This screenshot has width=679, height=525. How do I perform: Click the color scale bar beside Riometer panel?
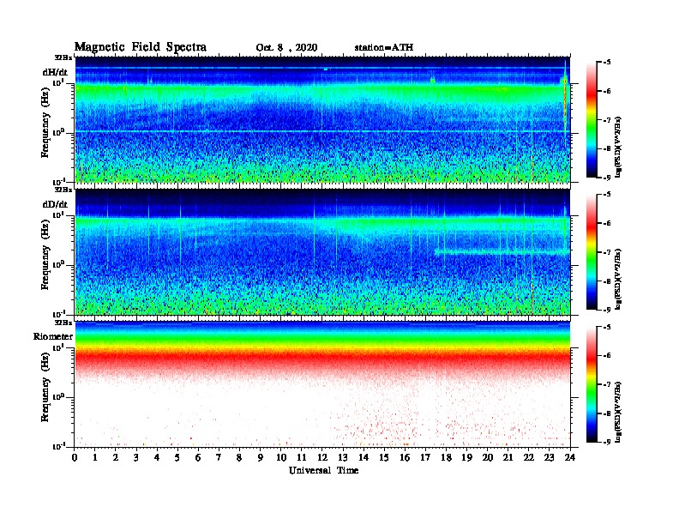tap(592, 384)
